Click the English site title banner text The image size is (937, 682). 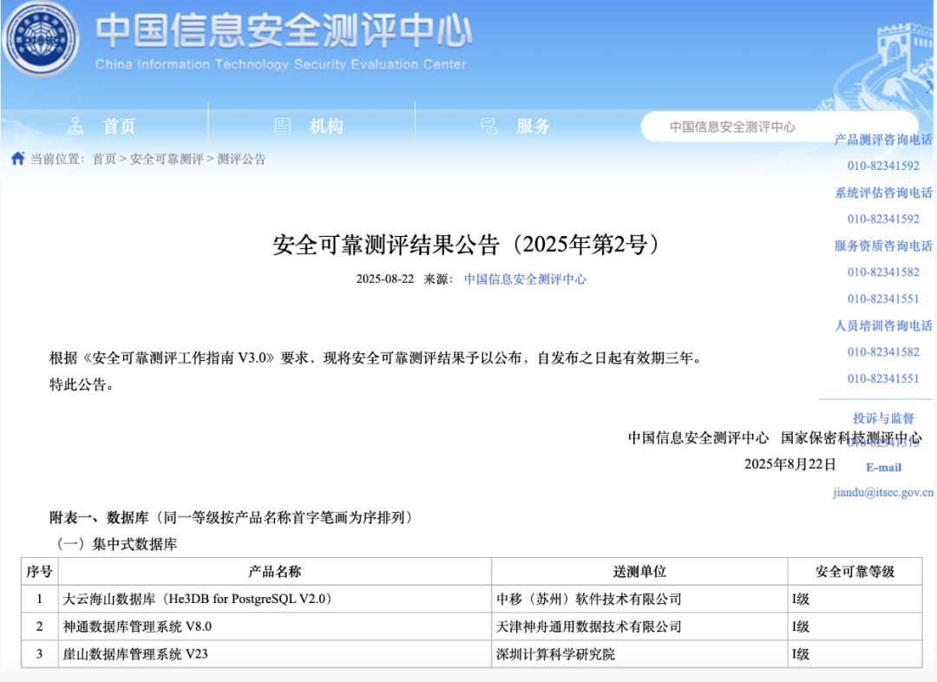click(x=280, y=64)
